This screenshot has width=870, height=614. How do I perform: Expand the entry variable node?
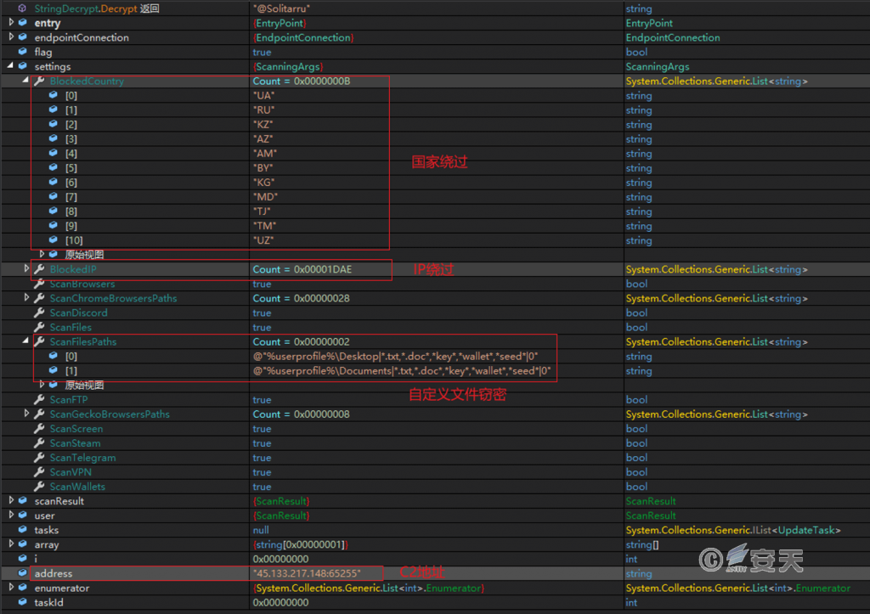coord(11,23)
